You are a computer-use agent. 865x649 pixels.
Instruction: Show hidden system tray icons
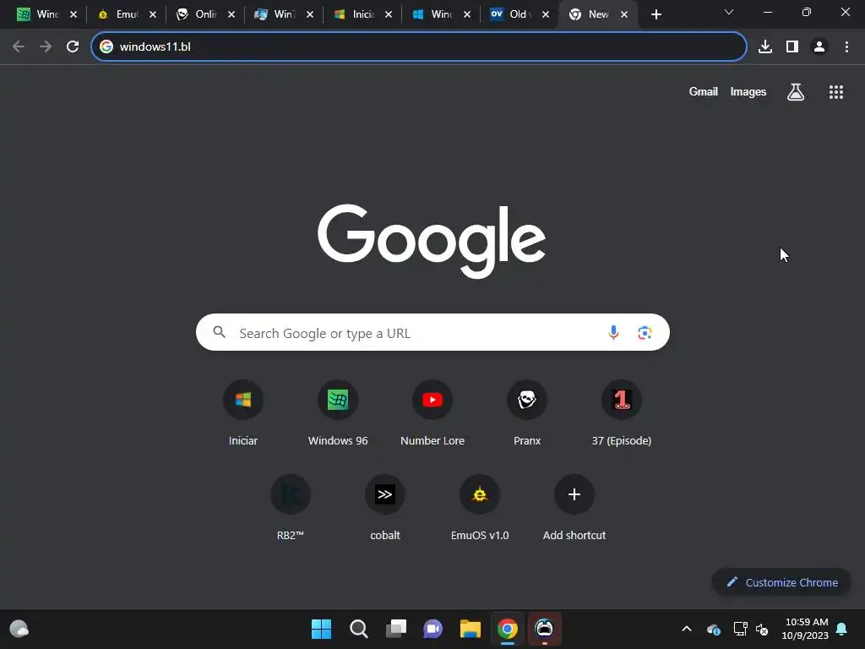687,629
